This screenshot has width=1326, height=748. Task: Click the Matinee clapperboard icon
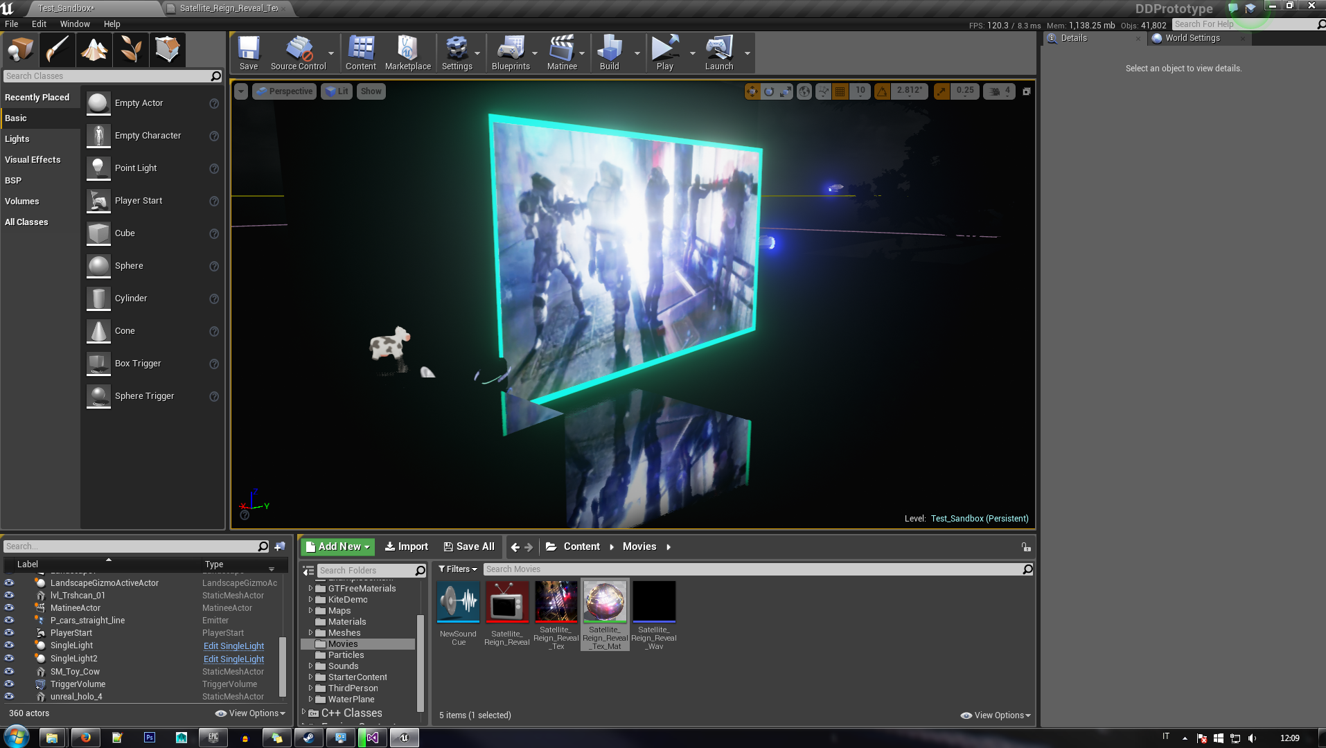click(561, 53)
